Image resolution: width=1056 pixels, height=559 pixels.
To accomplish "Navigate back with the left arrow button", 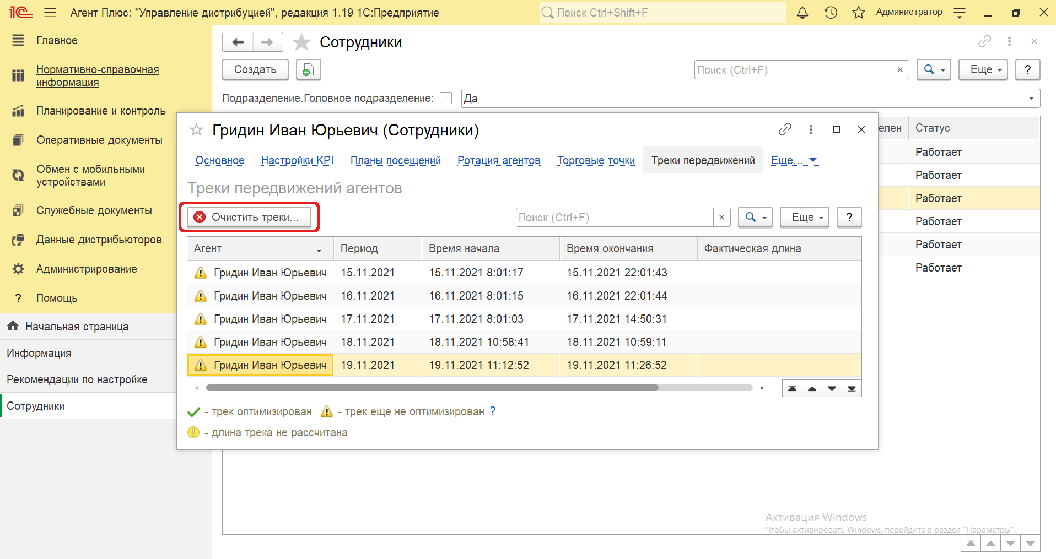I will [x=238, y=42].
